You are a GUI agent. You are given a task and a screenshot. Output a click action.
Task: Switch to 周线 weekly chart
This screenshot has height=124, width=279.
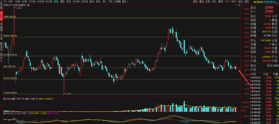[x=62, y=1]
